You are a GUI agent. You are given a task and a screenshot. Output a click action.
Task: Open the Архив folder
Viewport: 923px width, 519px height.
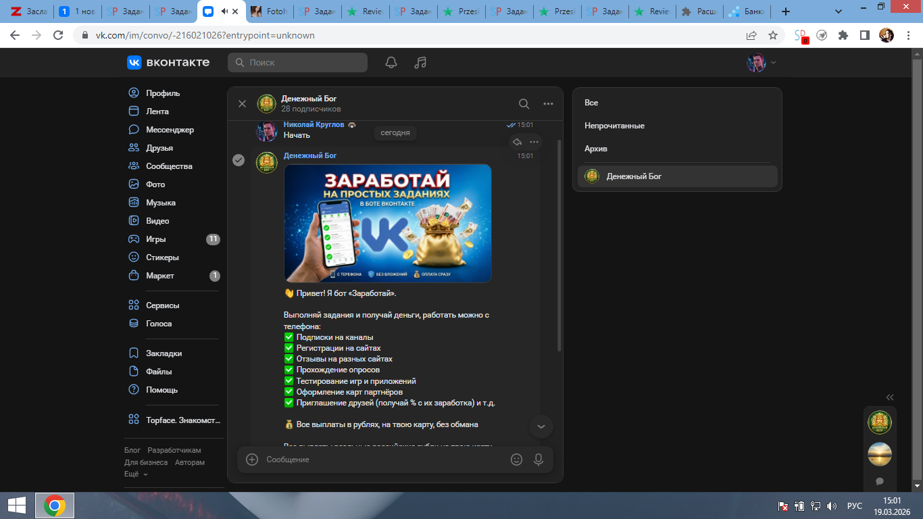pos(596,149)
